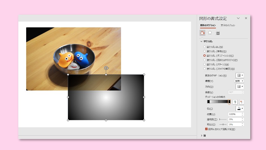The image size is (266, 150).
Task: Click the 位置 spinner arrows
Action: [x=242, y=114]
